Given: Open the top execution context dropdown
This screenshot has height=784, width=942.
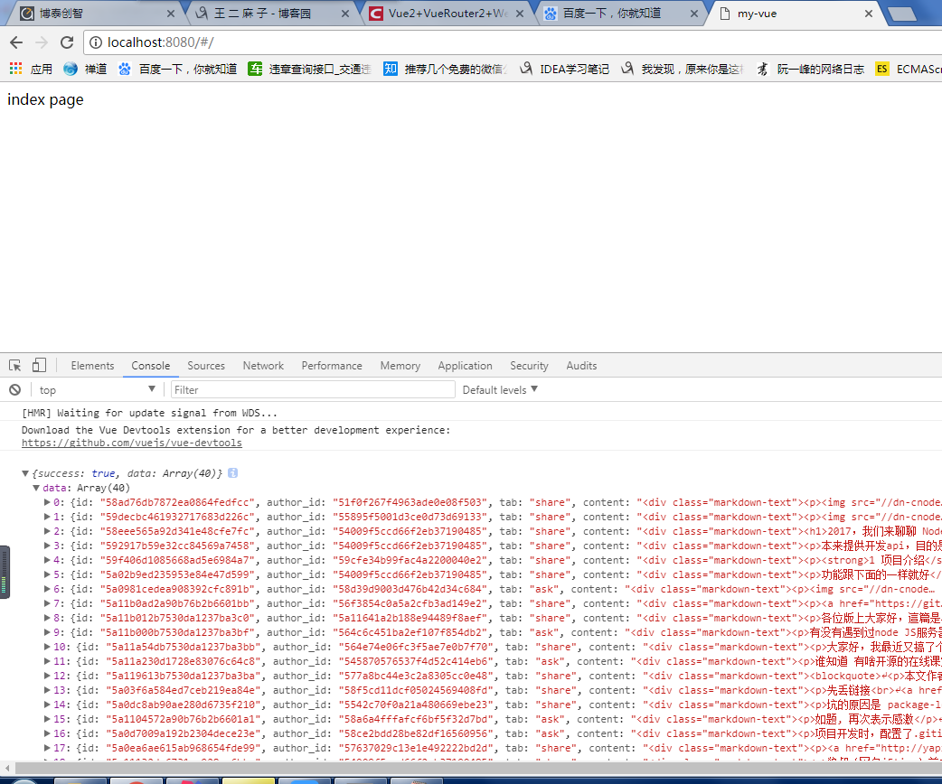Looking at the screenshot, I should pyautogui.click(x=98, y=390).
